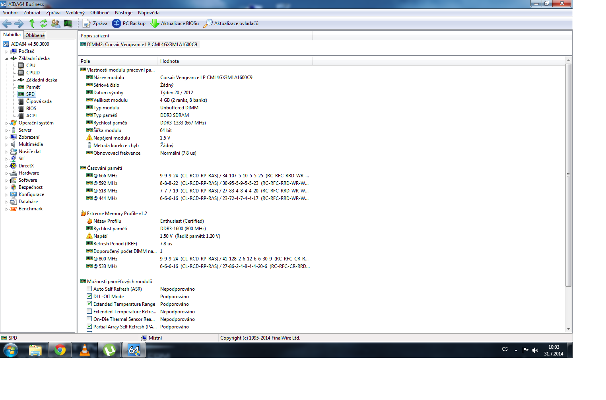Show hidden tray icons arrow
This screenshot has width=606, height=400.
coord(516,350)
